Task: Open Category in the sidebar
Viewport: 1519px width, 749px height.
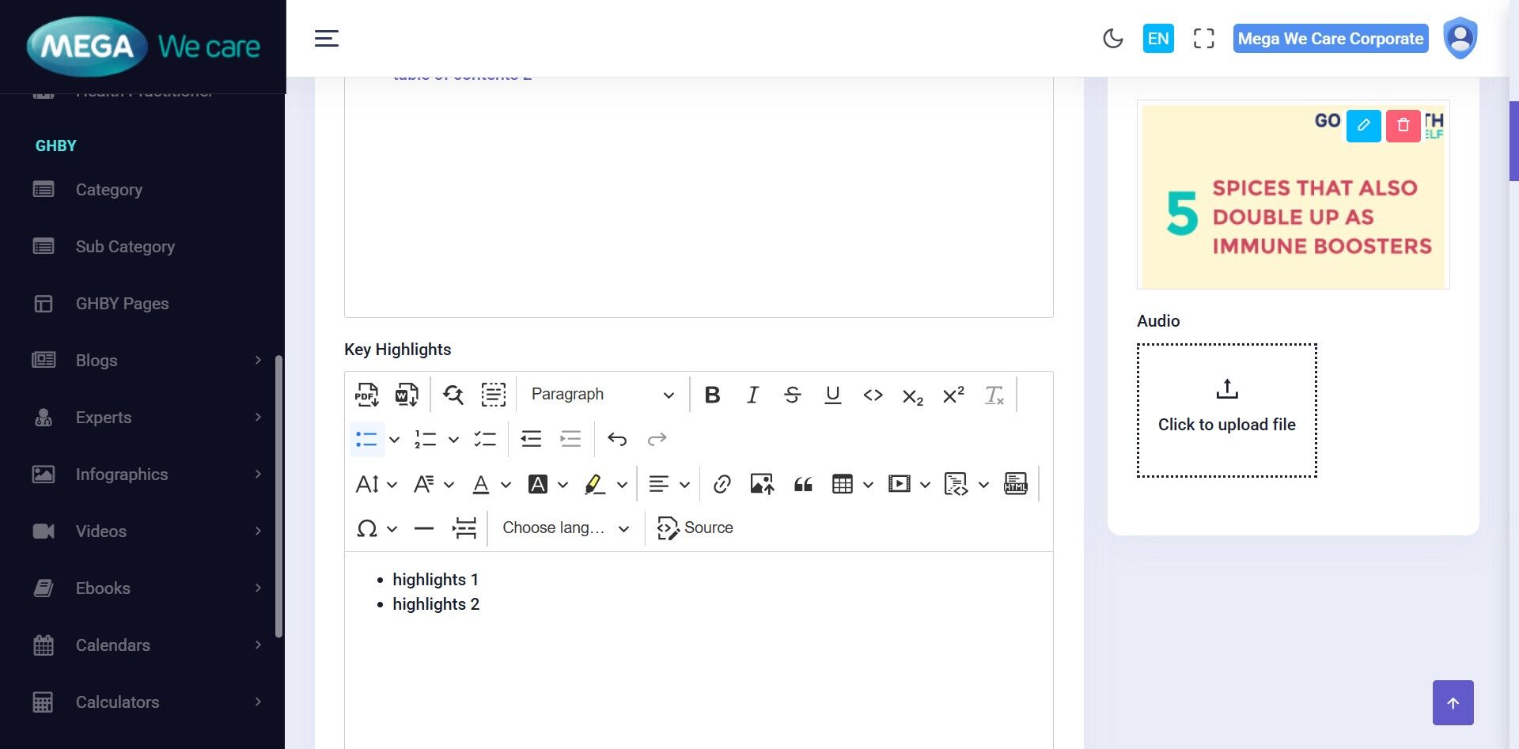Action: pos(109,190)
